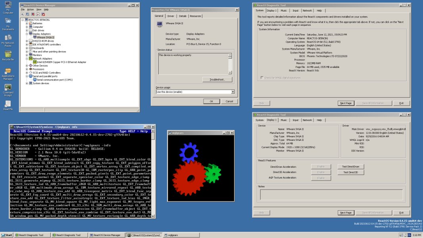Expand the System devices node
Image resolution: width=423 pixels, height=238 pixels.
(27, 83)
